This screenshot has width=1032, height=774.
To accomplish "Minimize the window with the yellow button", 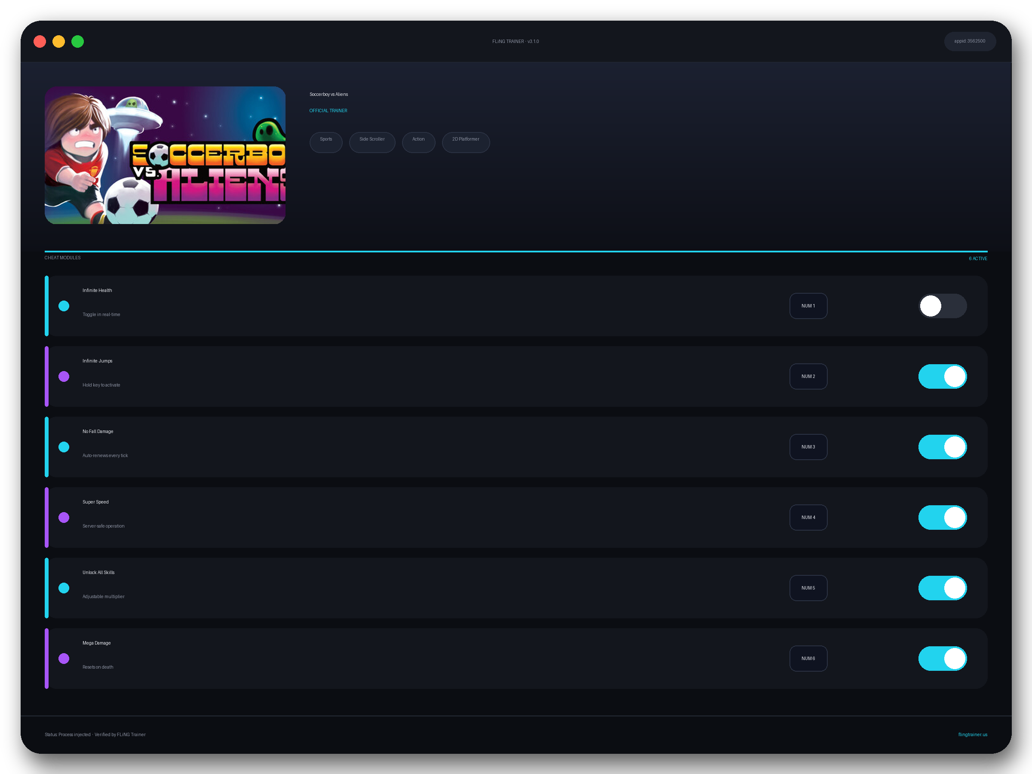I will [59, 42].
